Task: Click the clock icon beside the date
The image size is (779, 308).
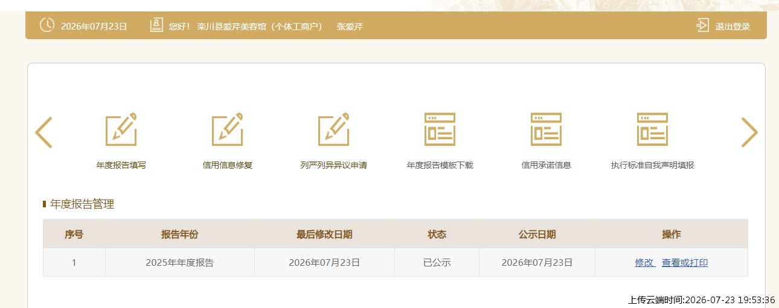Action: tap(46, 25)
